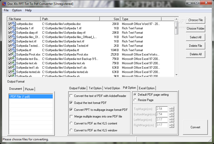Uncheck the Softpedia 1.rtf checkbox
This screenshot has height=144, width=214.
(10, 28)
